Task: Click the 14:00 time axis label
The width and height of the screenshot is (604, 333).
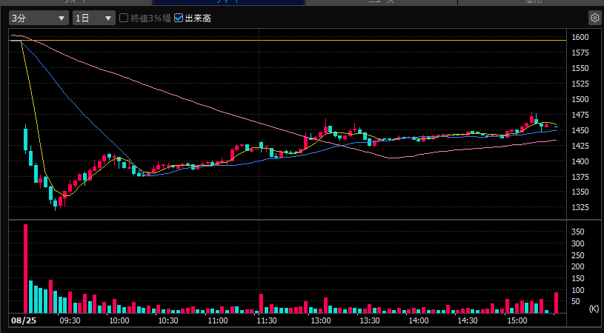Action: (x=418, y=320)
